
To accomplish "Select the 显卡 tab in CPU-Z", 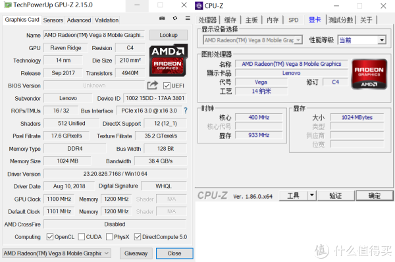I will click(x=315, y=19).
